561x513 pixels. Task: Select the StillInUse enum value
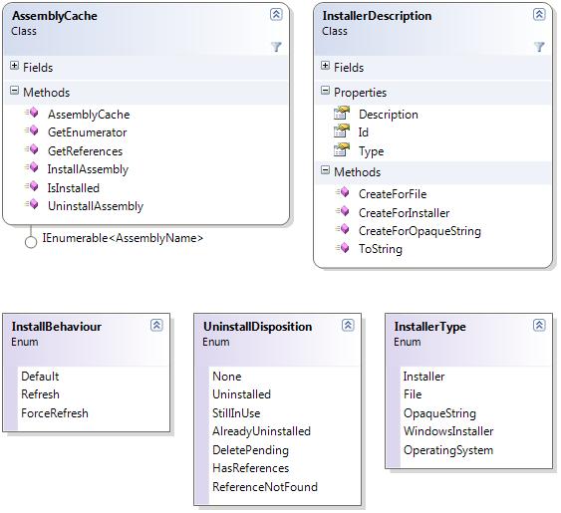click(x=236, y=413)
